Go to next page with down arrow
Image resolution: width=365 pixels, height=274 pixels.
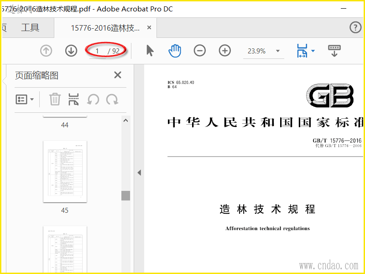[x=71, y=51]
